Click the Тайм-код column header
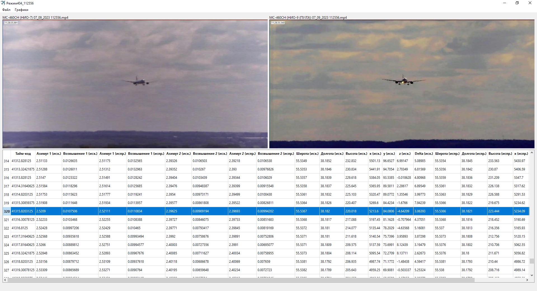This screenshot has width=537, height=291. (23, 154)
